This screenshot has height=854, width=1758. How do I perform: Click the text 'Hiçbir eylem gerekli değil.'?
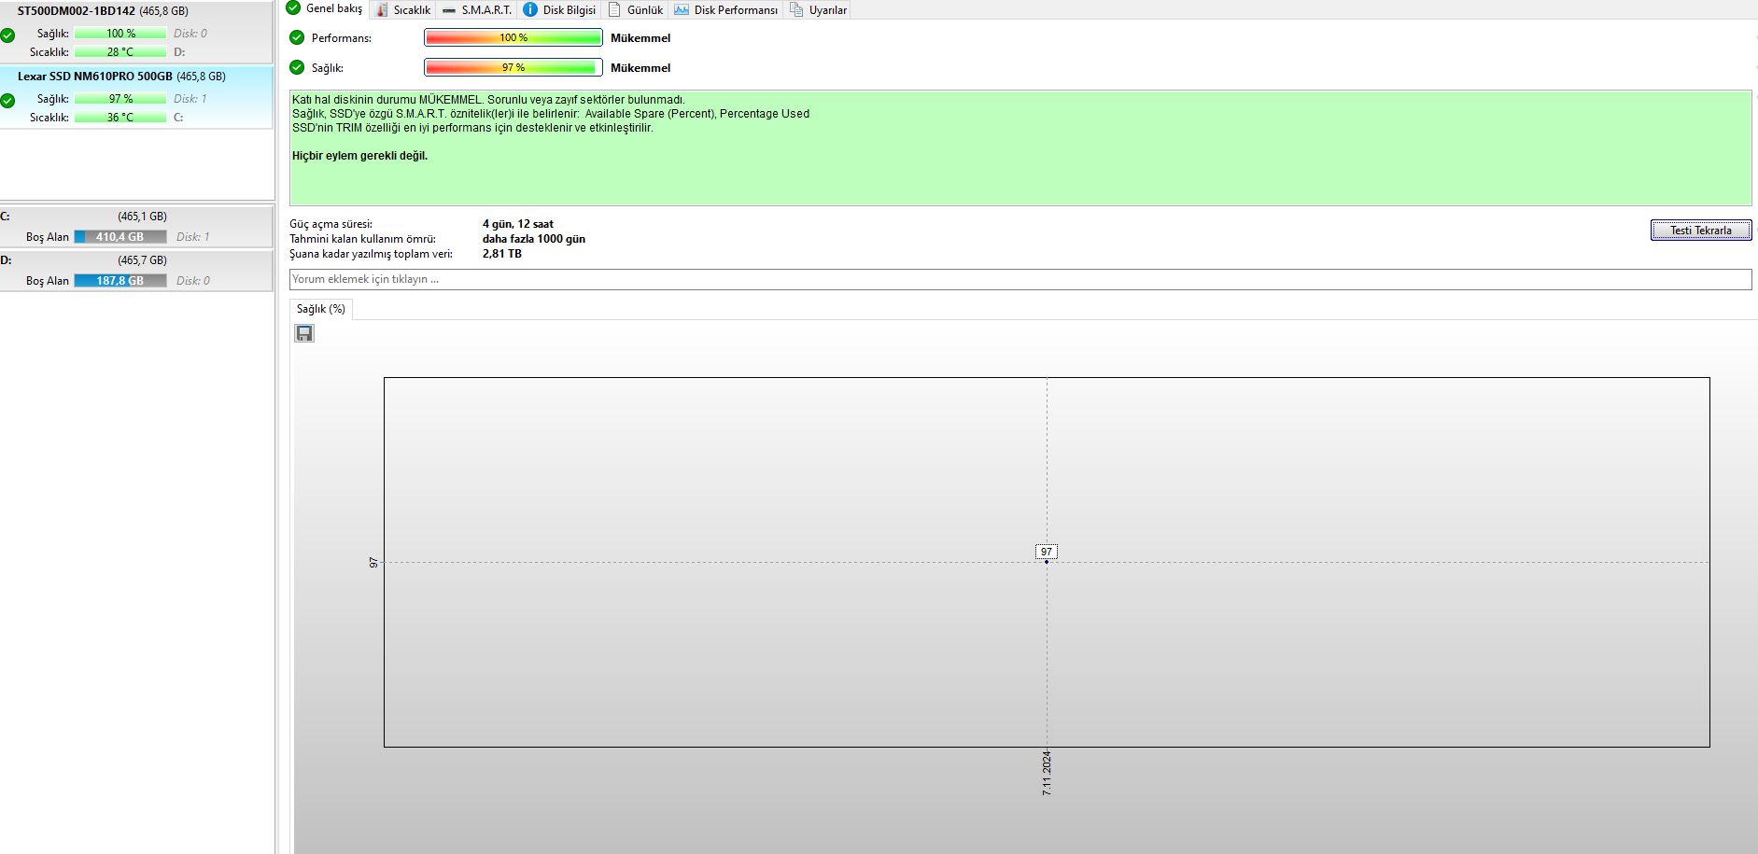point(360,156)
